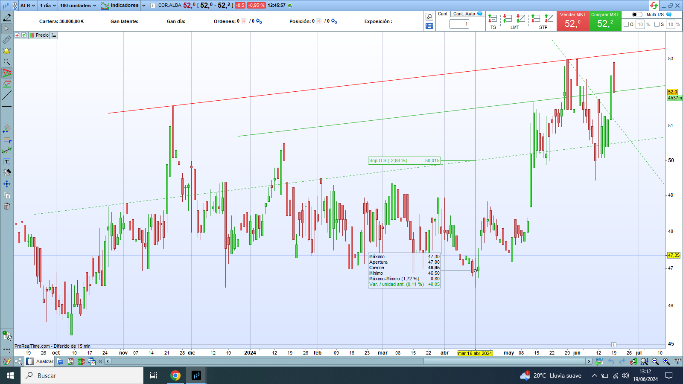683x384 pixels.
Task: Click the trash can delete icon
Action: 7,207
